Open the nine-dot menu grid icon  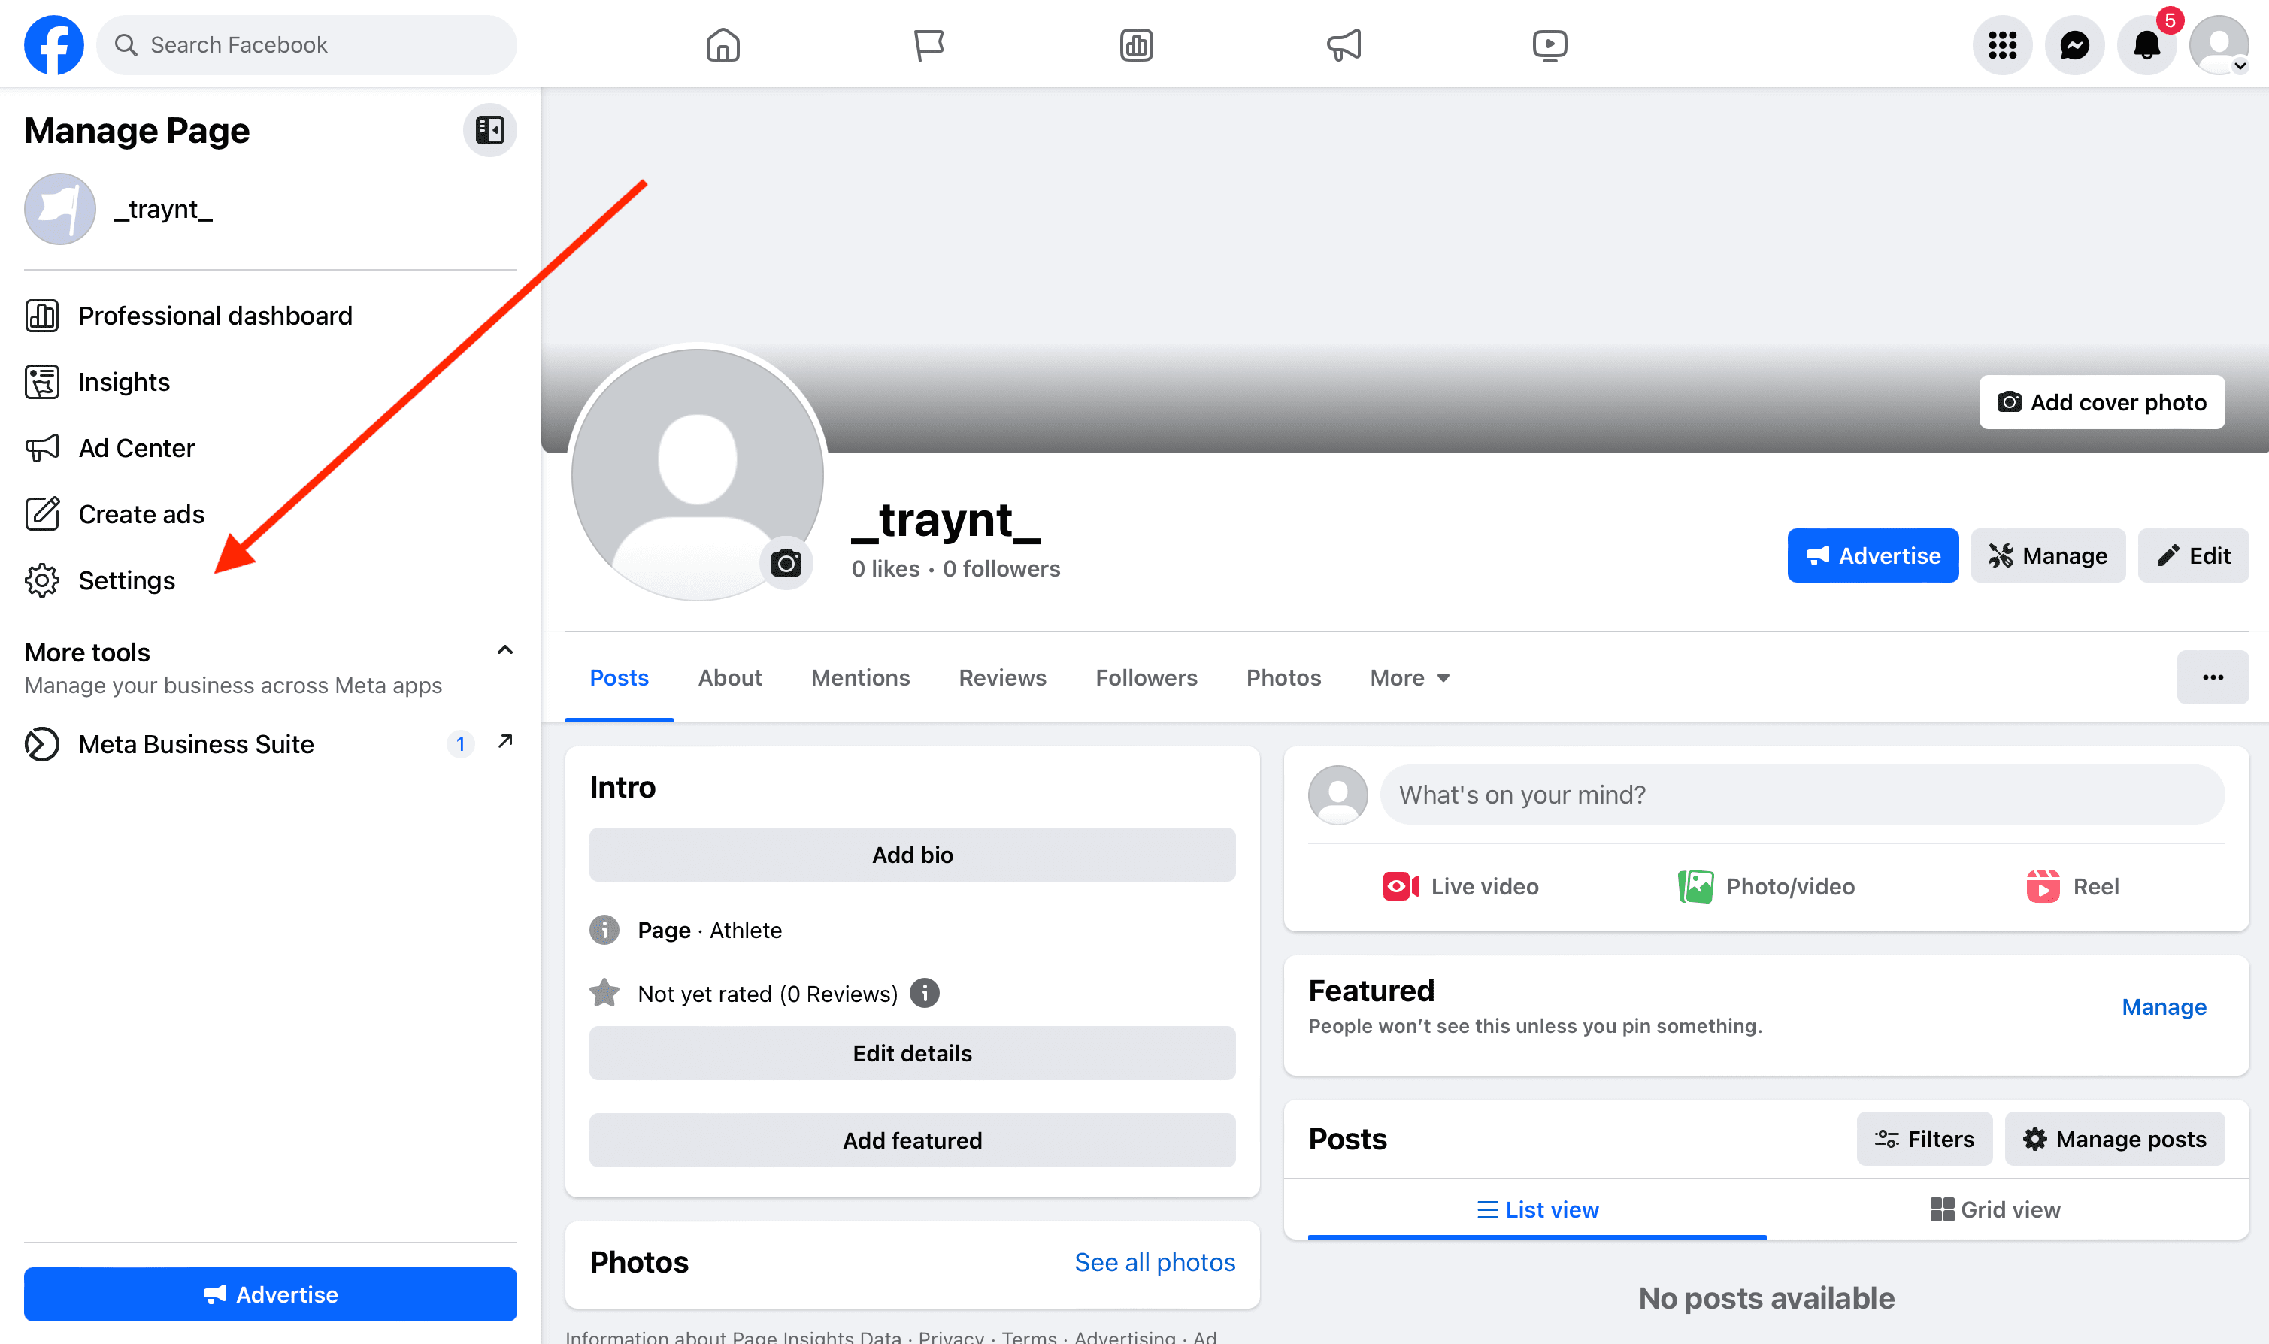click(2002, 44)
